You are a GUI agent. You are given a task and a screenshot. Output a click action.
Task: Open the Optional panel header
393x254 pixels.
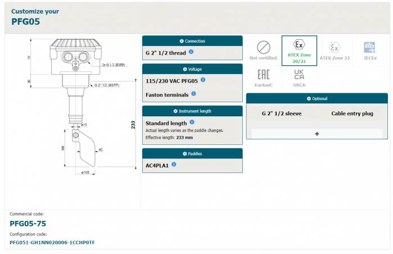(317, 98)
